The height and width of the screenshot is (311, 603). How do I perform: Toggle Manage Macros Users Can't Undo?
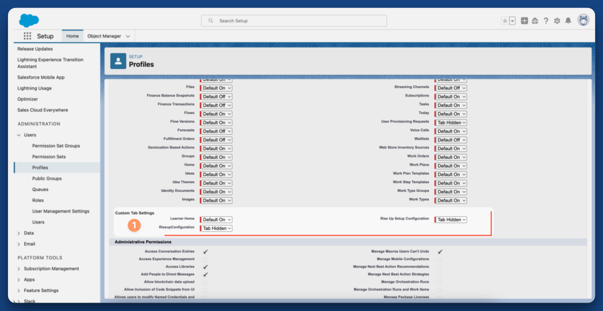(x=440, y=252)
